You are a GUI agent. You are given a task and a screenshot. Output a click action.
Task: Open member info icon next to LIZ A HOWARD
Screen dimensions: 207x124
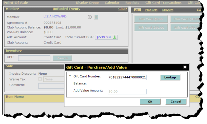coord(90,17)
